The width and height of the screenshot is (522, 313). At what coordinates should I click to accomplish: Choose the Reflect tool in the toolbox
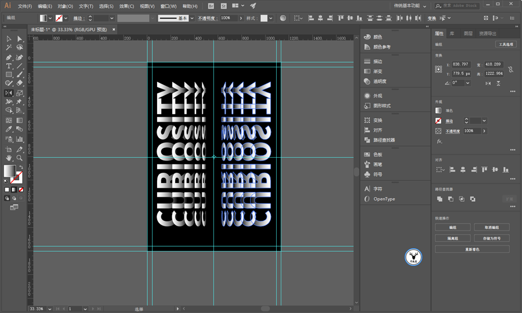[x=9, y=93]
